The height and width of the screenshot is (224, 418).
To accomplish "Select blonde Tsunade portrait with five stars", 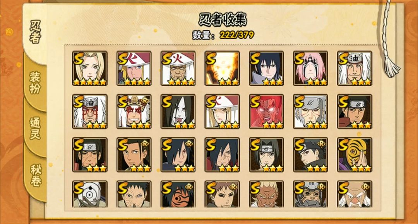I will tap(89, 68).
